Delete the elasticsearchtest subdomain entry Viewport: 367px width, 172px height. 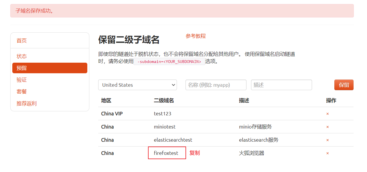click(x=327, y=140)
